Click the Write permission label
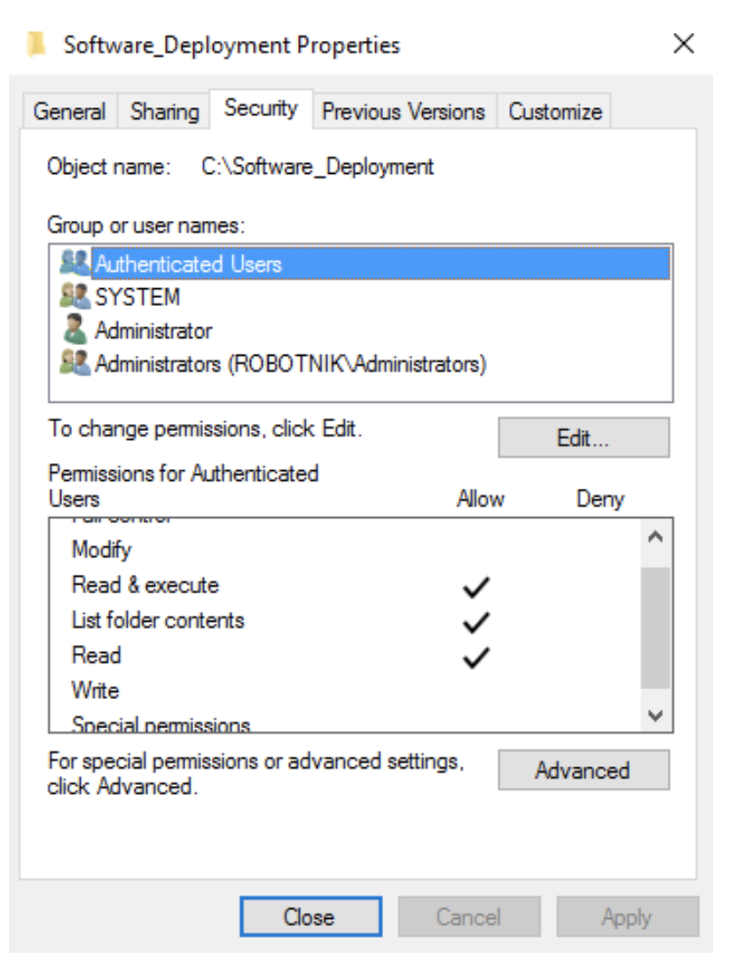The height and width of the screenshot is (974, 729). click(95, 690)
